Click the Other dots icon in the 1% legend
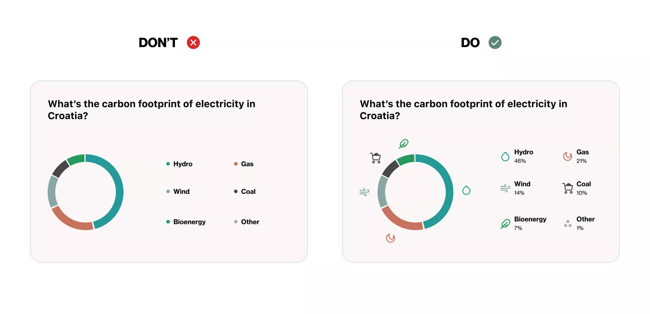This screenshot has height=314, width=650. [x=567, y=224]
